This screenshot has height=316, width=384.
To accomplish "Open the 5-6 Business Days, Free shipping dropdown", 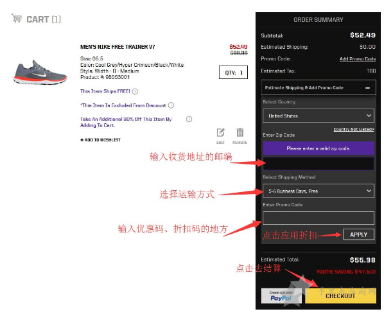I will click(x=319, y=191).
